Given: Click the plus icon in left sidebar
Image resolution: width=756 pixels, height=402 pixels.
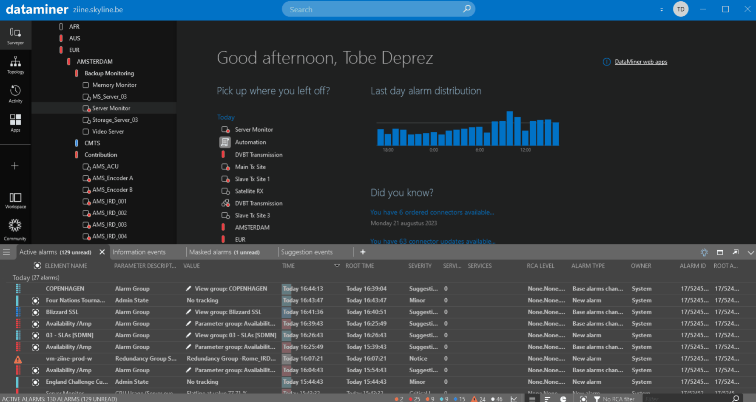Looking at the screenshot, I should pos(15,166).
